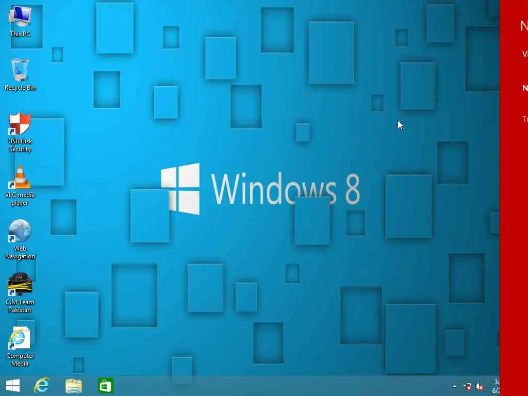Viewport: 528px width, 396px height.
Task: Click the taskbar clock
Action: [x=496, y=386]
